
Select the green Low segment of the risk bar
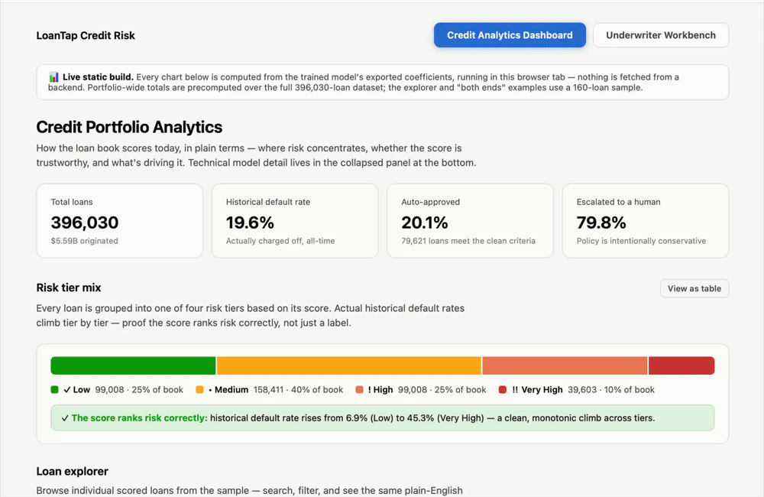133,365
